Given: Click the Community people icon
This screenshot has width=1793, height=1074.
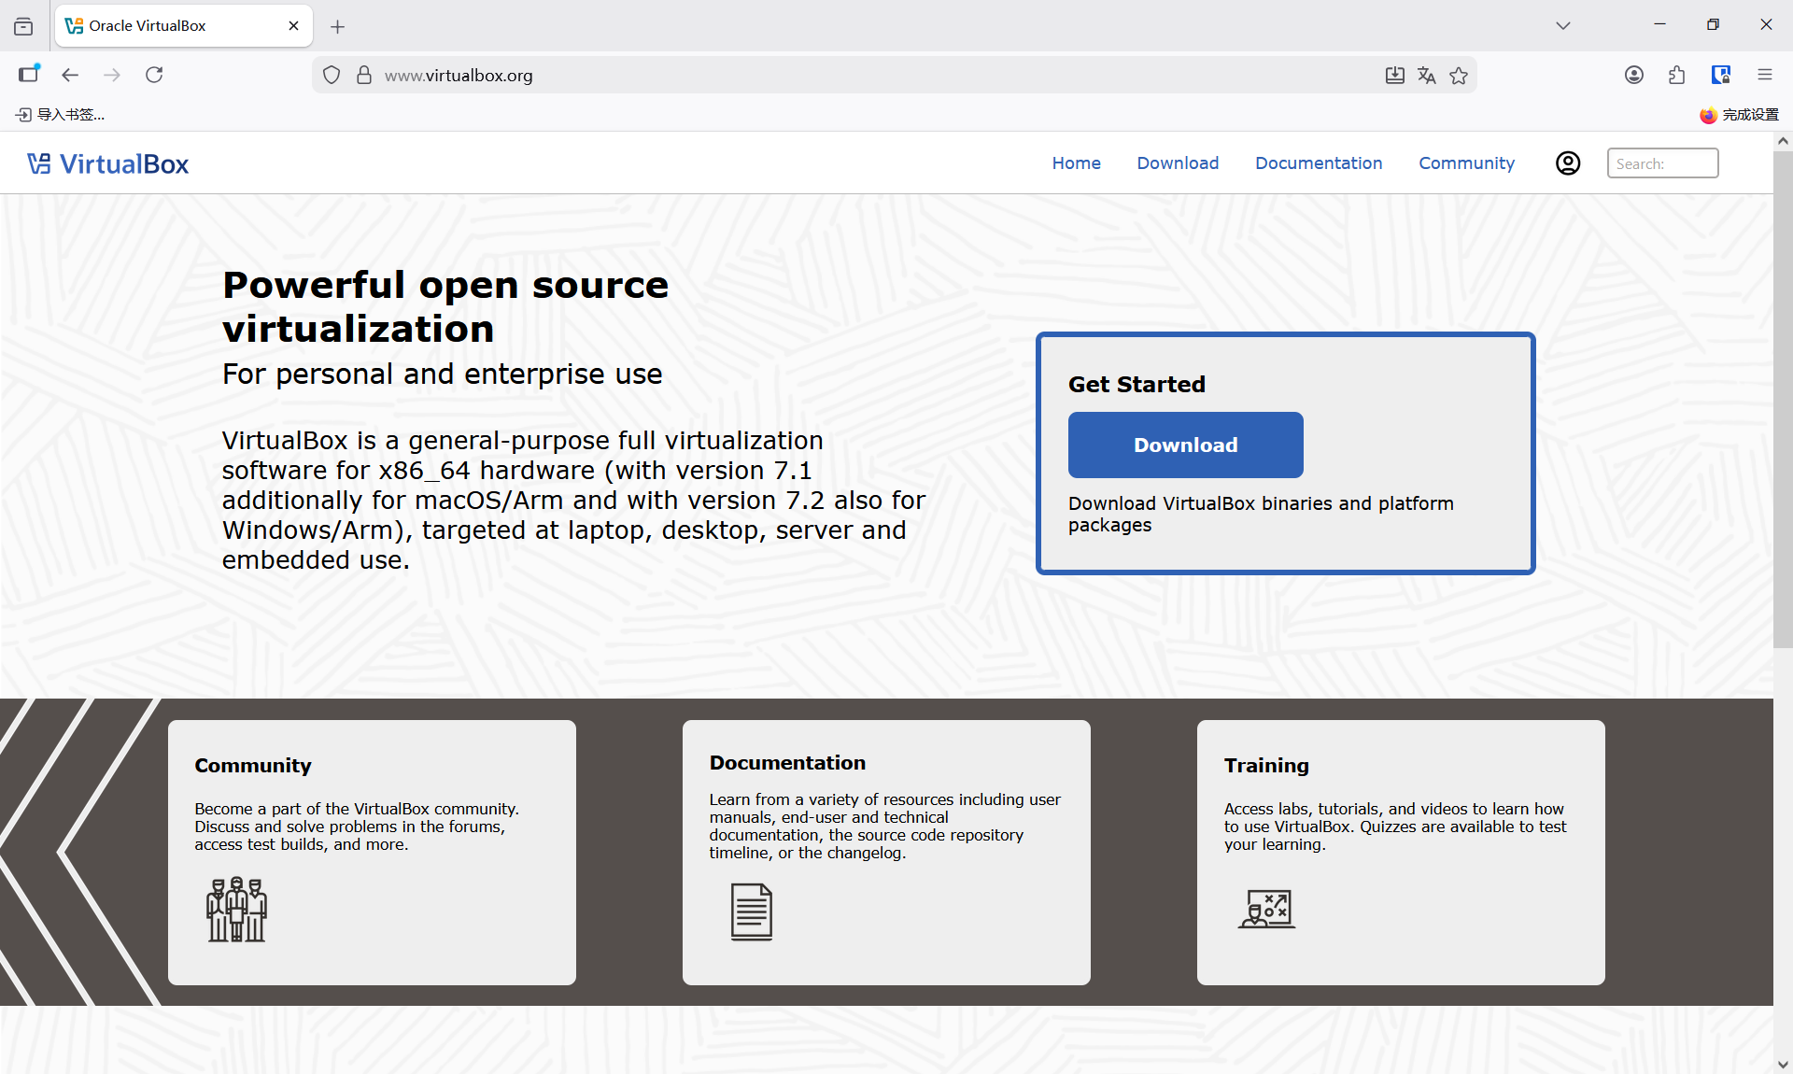Looking at the screenshot, I should (x=236, y=909).
